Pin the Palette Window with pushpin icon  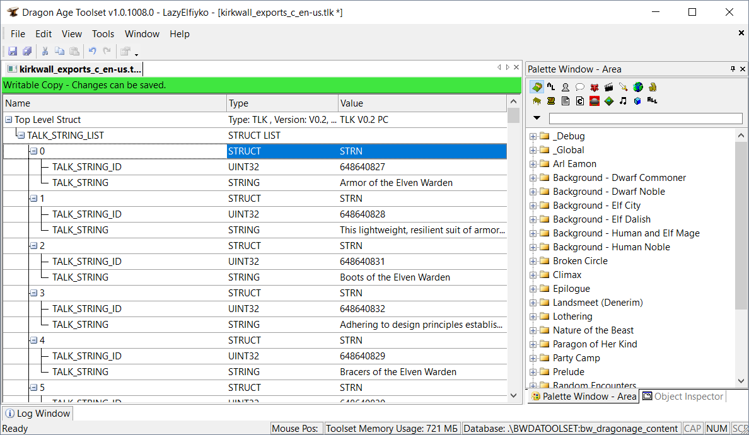coord(733,69)
